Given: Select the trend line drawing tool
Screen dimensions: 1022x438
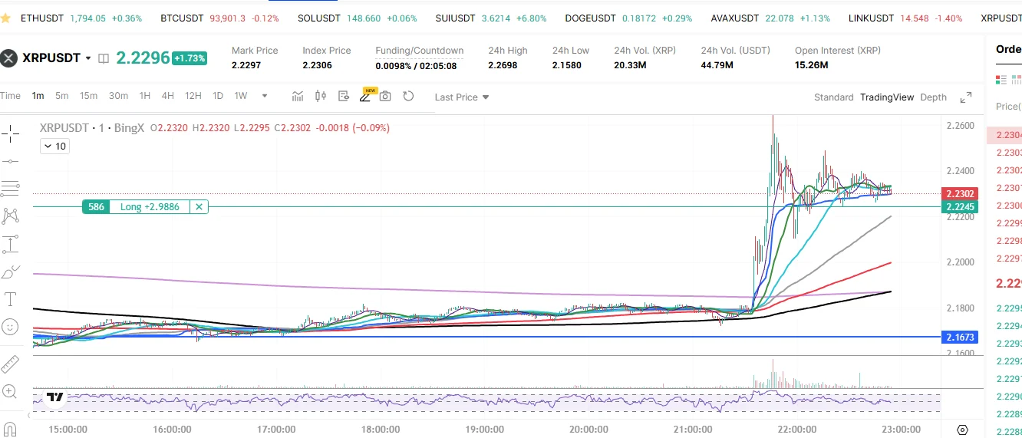Looking at the screenshot, I should click(10, 162).
